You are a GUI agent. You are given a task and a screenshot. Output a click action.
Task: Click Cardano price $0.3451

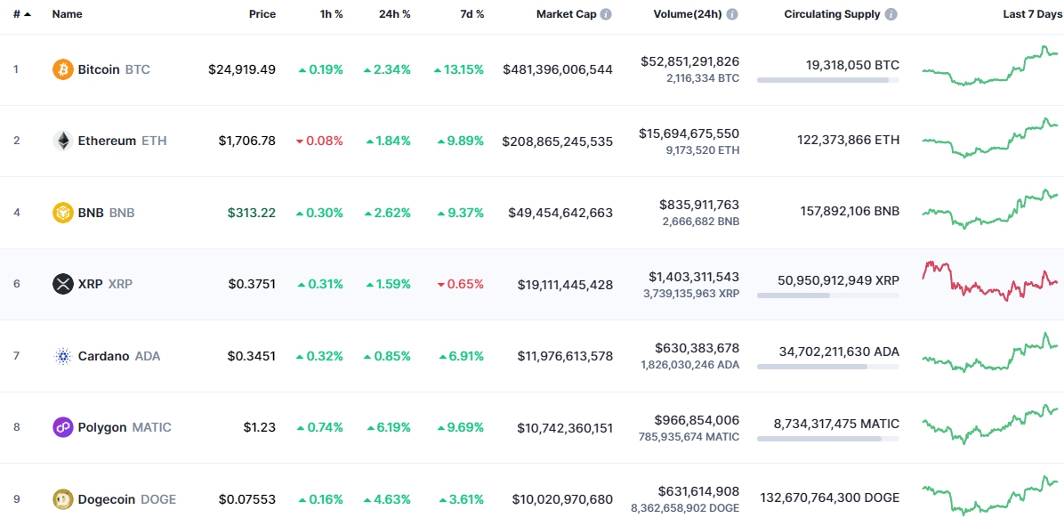[x=253, y=356]
